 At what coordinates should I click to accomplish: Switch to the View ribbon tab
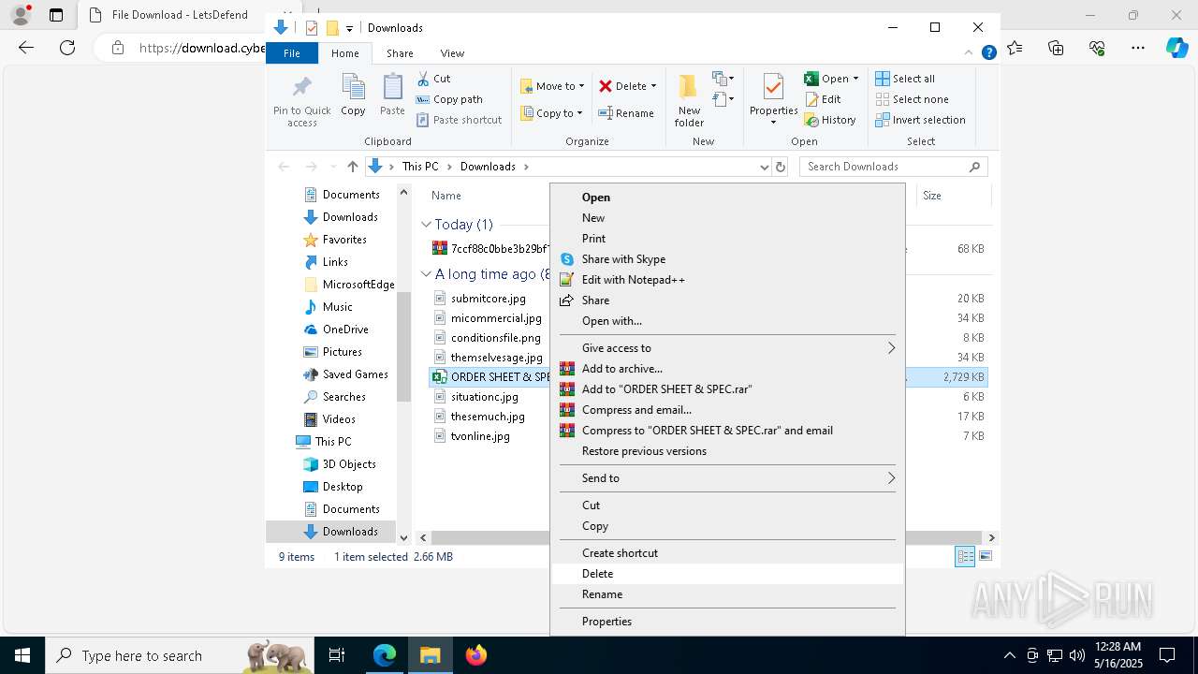coord(452,53)
